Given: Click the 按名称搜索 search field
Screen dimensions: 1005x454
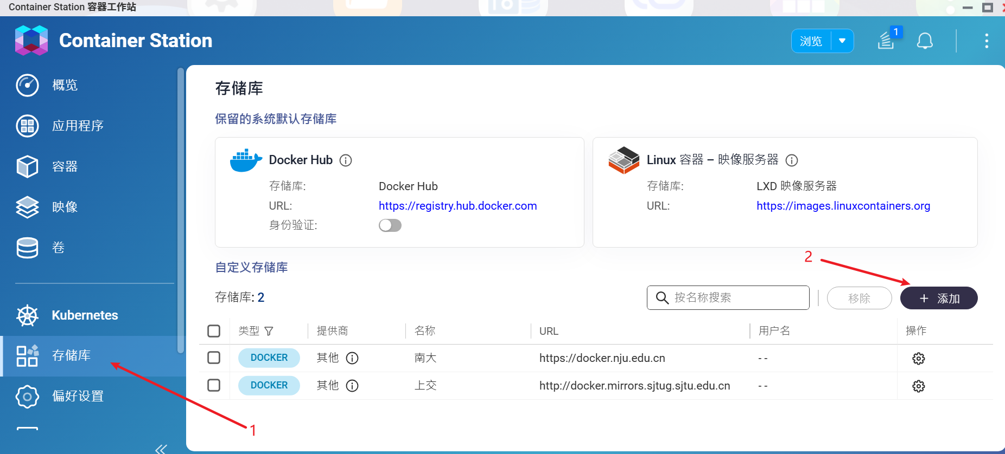Looking at the screenshot, I should tap(728, 298).
